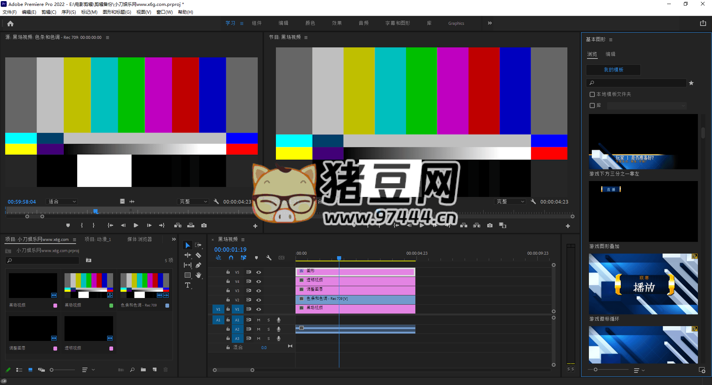Mute audio track A1
The width and height of the screenshot is (712, 385).
coord(258,320)
